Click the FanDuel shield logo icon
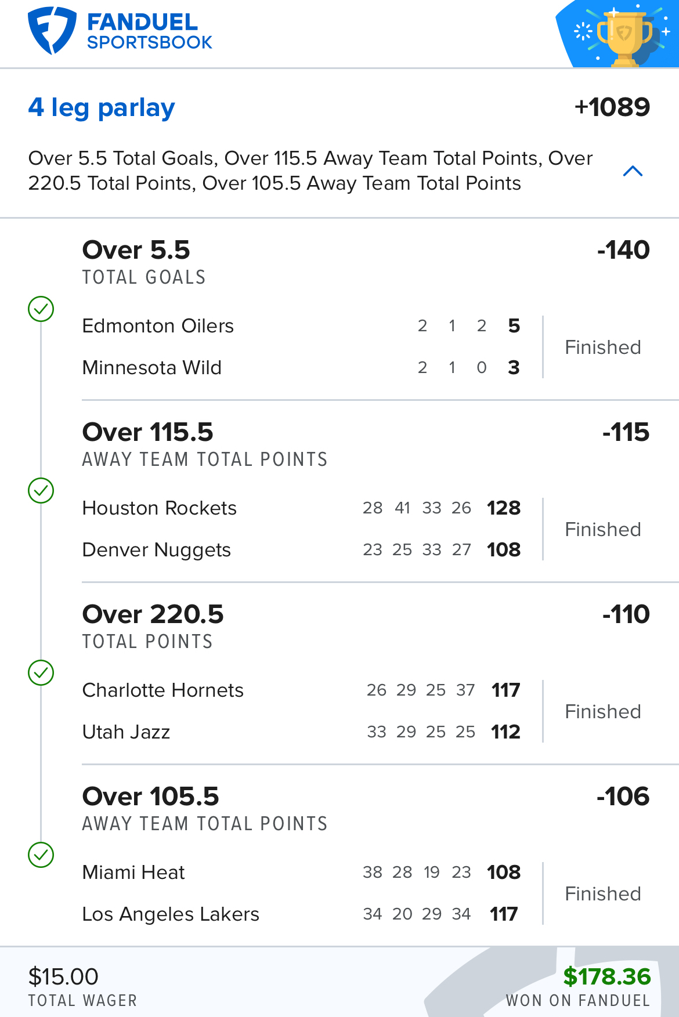The image size is (679, 1017). pyautogui.click(x=52, y=31)
